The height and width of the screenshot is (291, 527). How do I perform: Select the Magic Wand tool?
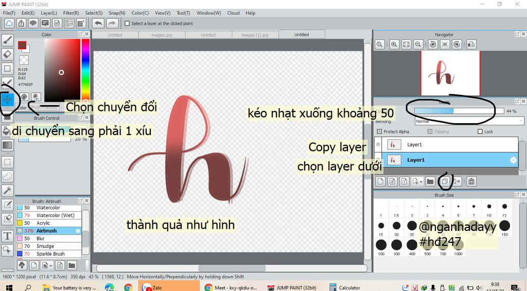pyautogui.click(x=7, y=190)
